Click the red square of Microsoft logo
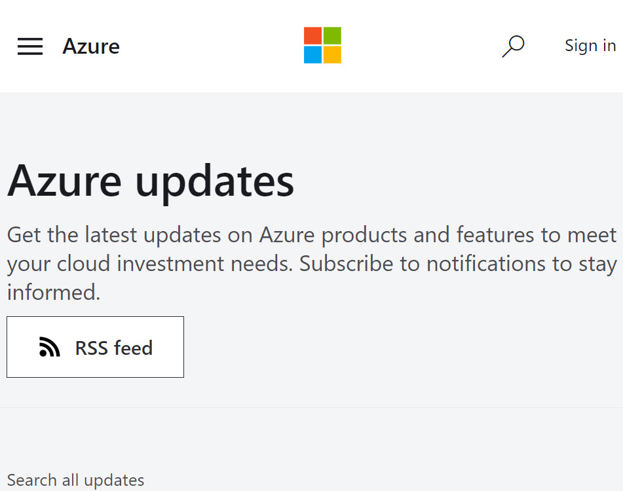Image resolution: width=623 pixels, height=491 pixels. point(312,36)
